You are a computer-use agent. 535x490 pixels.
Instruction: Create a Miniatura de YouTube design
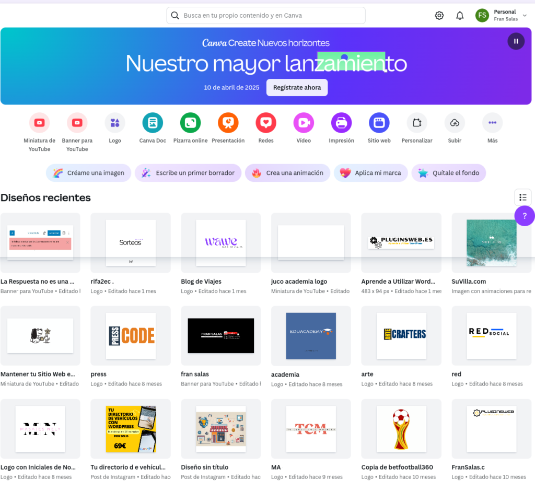[39, 122]
